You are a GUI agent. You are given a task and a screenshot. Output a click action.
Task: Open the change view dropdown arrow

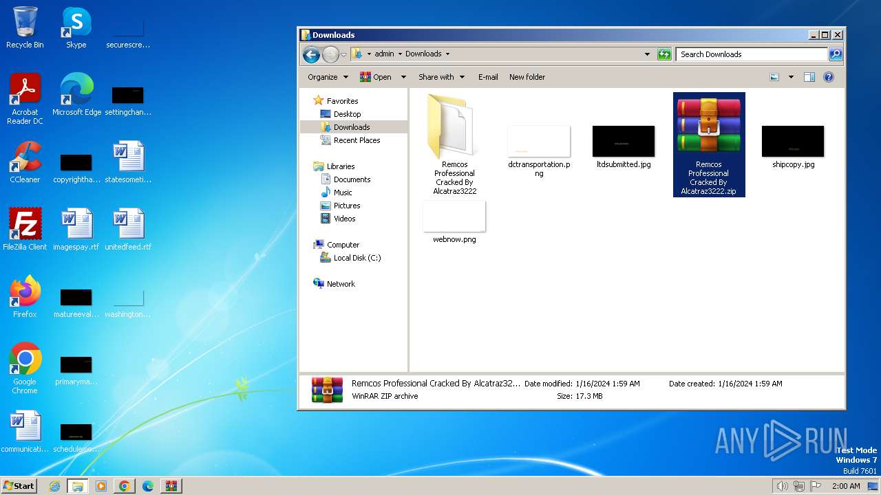pos(791,77)
